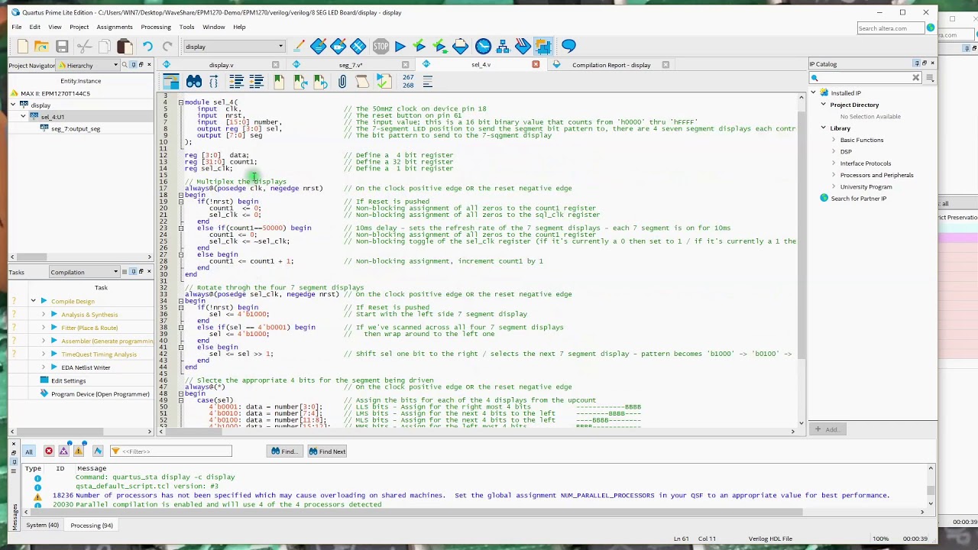The image size is (978, 550).
Task: Toggle the All messages filter
Action: [x=28, y=451]
